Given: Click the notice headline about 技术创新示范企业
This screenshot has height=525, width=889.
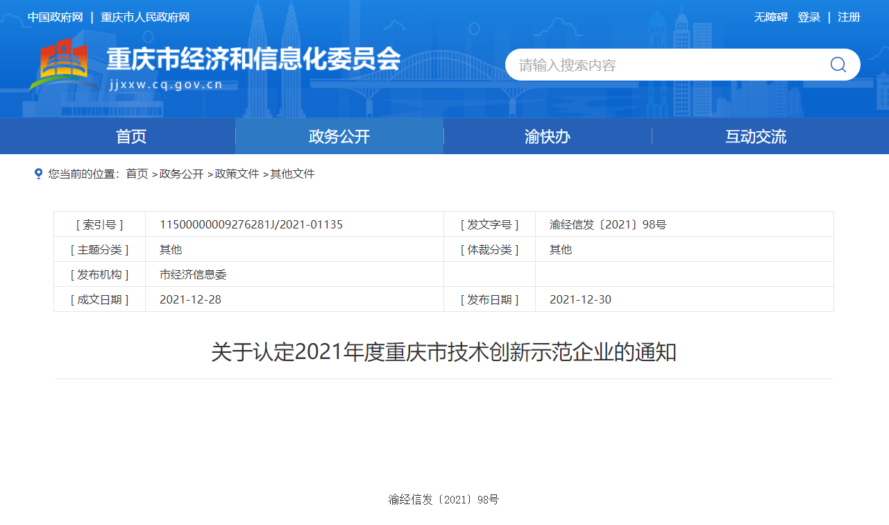Looking at the screenshot, I should (x=444, y=352).
